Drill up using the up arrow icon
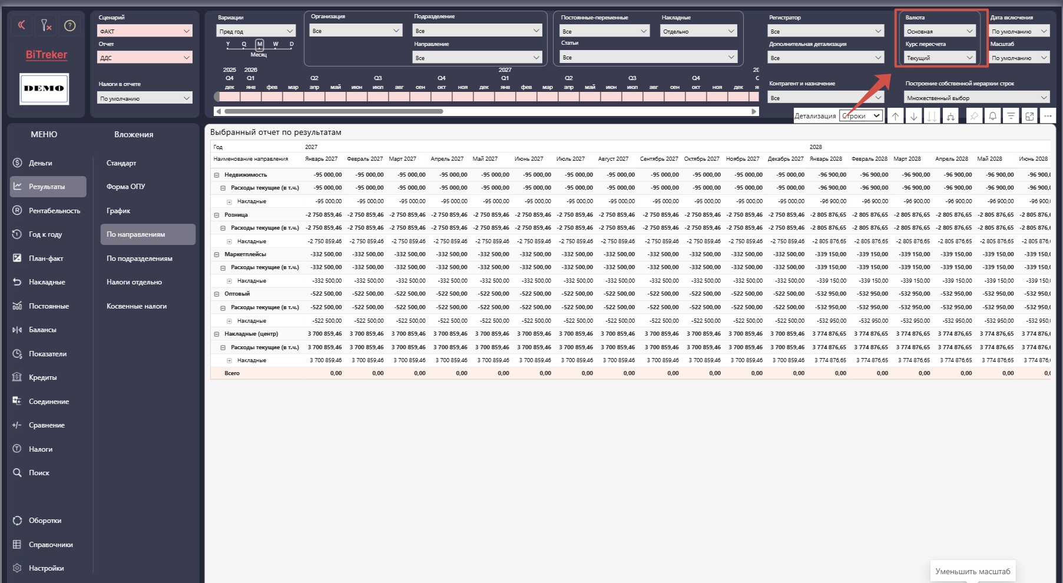Viewport: 1063px width, 583px height. click(x=895, y=116)
